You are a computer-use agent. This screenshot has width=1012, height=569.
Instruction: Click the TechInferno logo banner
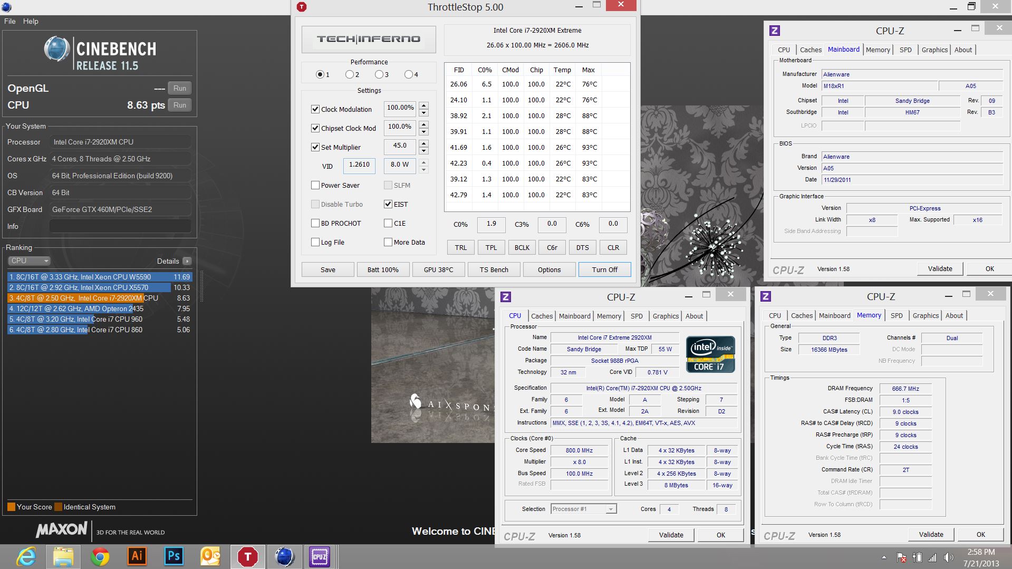click(369, 39)
